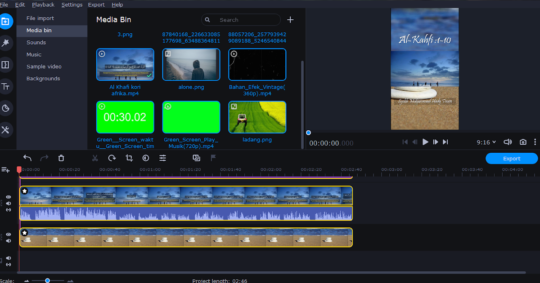Viewport: 540px width, 283px height.
Task: Open the Transitions panel
Action: click(x=6, y=64)
